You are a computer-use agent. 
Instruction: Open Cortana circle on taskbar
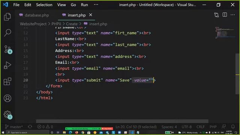pos(52,132)
